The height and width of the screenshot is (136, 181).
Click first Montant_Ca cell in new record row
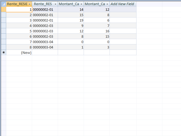click(71, 53)
